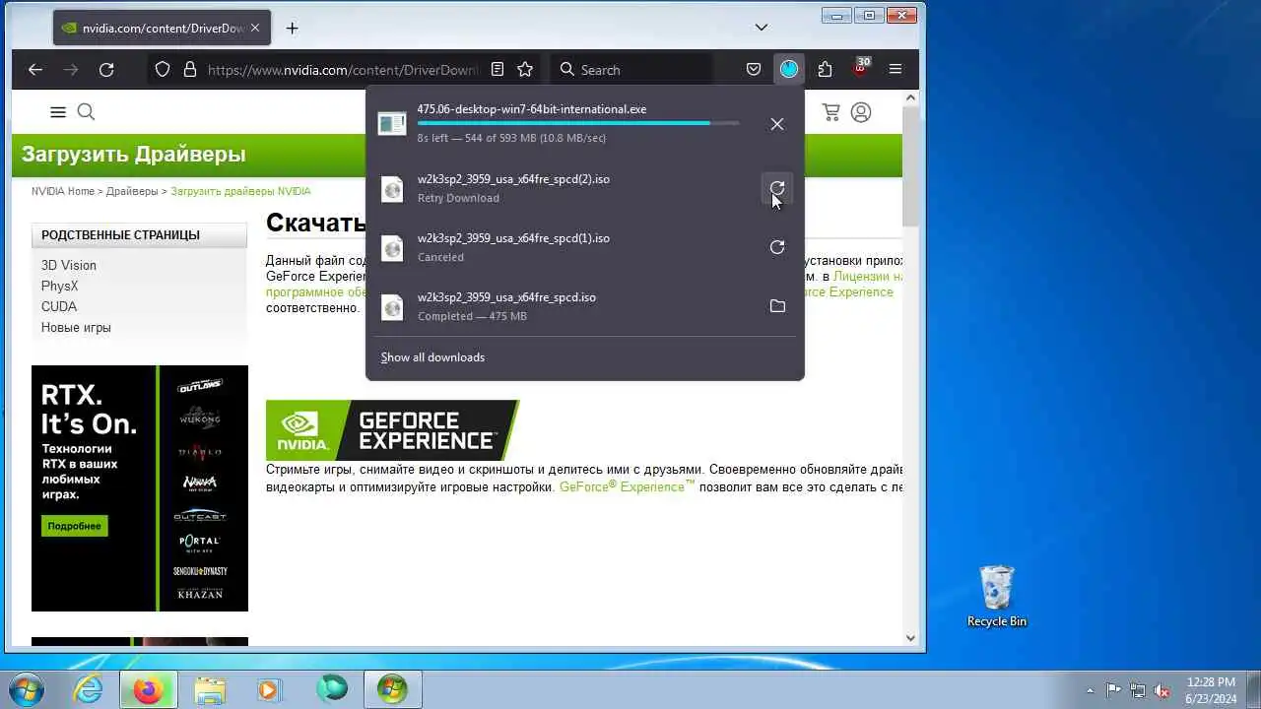
Task: Go back with the browser back arrow
Action: click(35, 70)
